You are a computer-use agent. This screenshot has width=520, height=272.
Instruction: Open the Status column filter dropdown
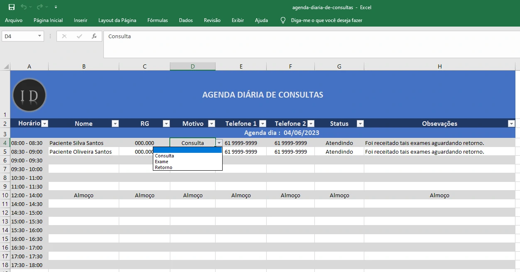tap(360, 123)
